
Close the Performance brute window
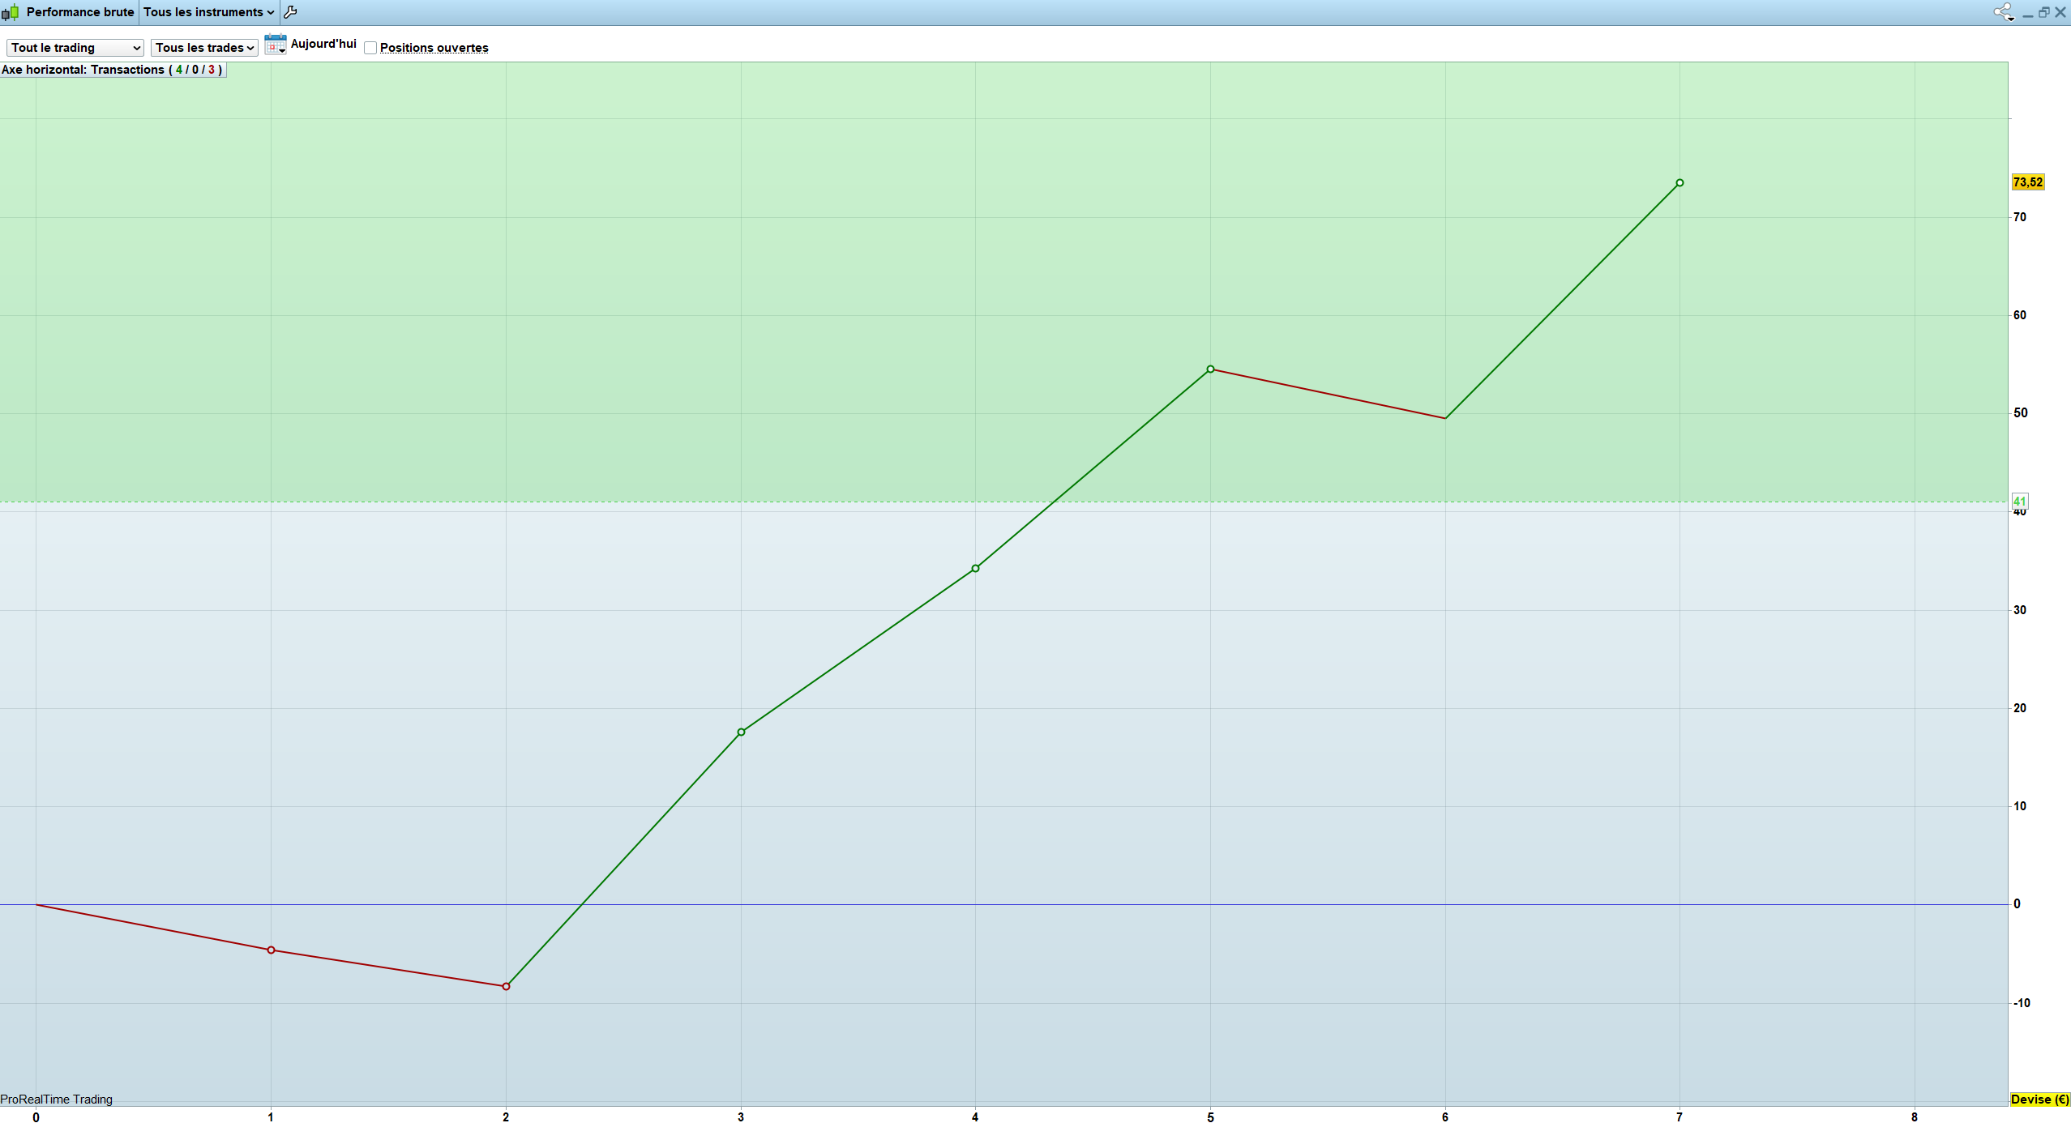click(2060, 12)
